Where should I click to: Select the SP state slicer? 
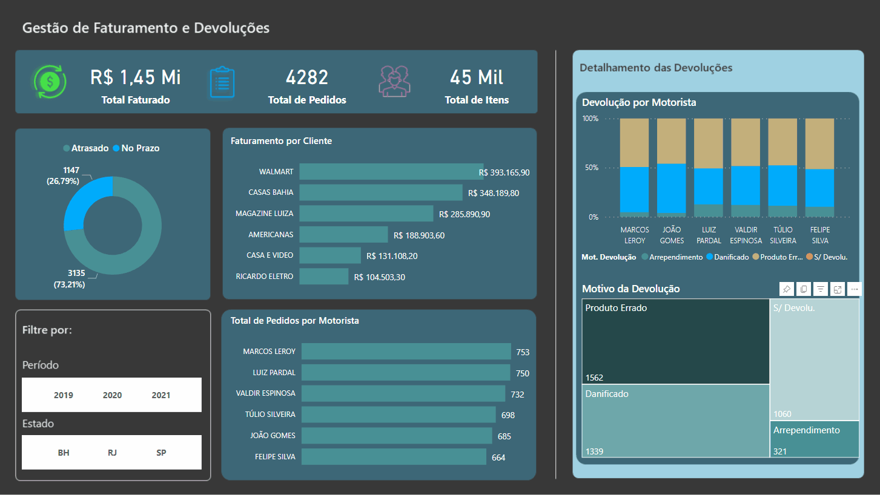(x=161, y=453)
